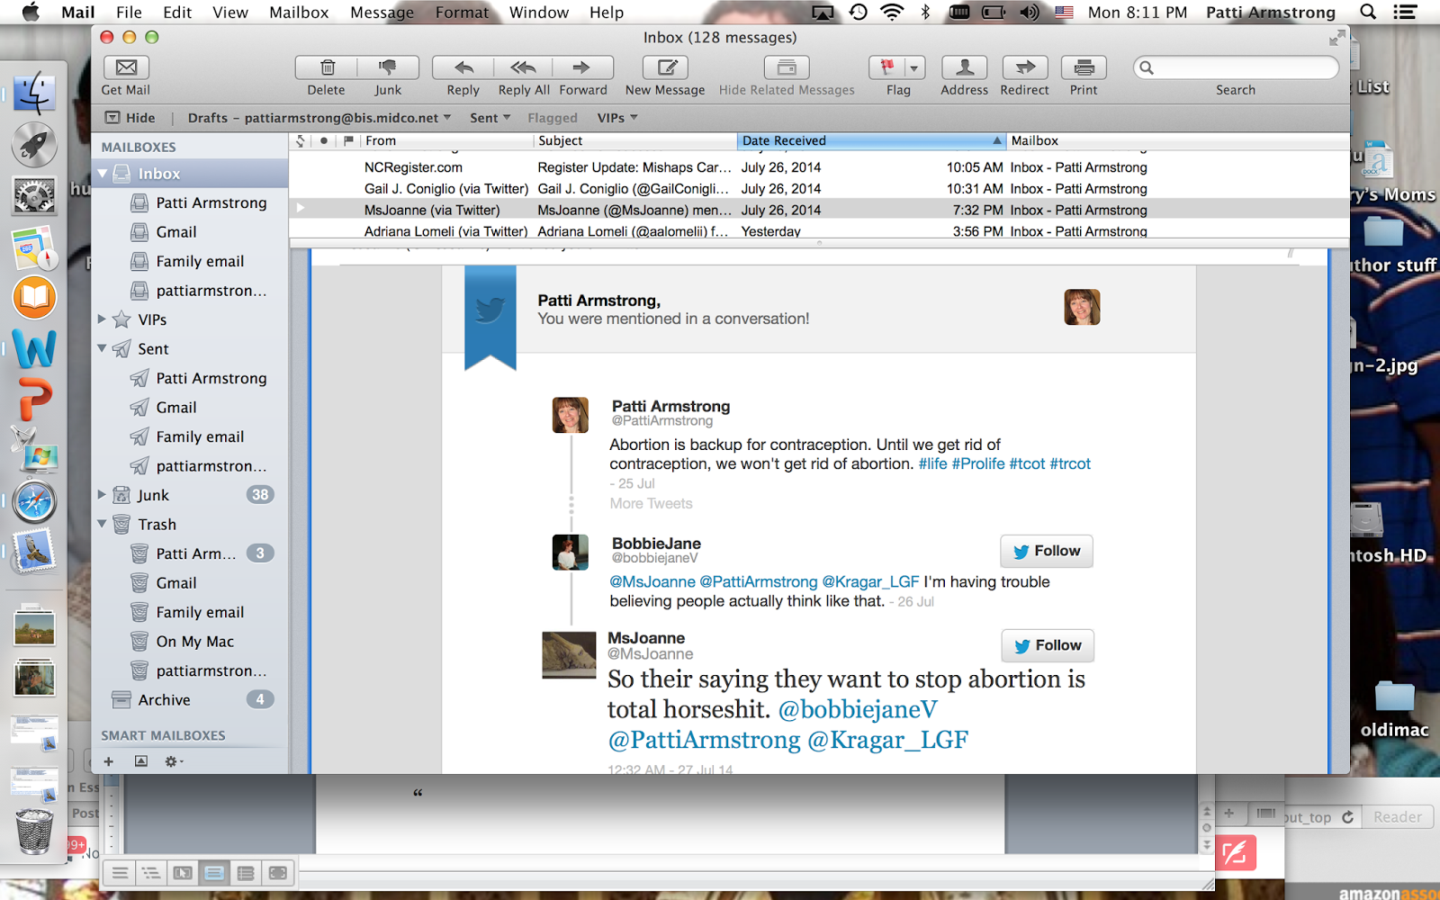The image size is (1440, 900).
Task: Click the More Tweets link
Action: click(652, 504)
